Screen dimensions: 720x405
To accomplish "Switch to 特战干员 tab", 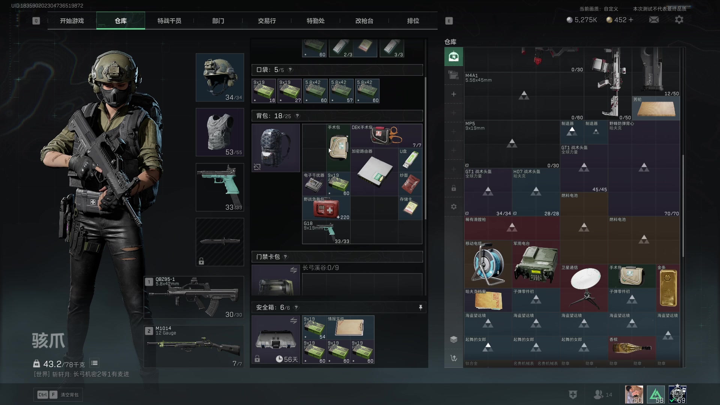I will 169,21.
